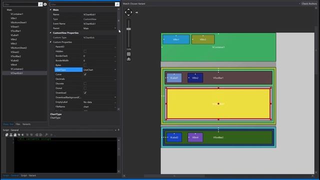Select VBottomSheet1 in the views tree
Screen dimensions: 320x180
(x=18, y=22)
